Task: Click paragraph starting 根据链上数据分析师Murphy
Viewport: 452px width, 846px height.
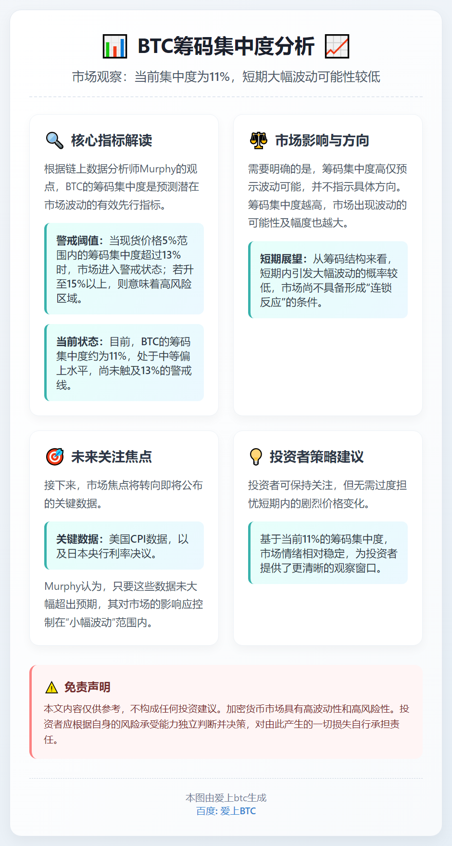Action: [x=124, y=187]
